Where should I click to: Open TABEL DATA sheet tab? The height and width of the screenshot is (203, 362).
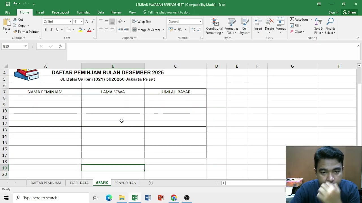79,183
